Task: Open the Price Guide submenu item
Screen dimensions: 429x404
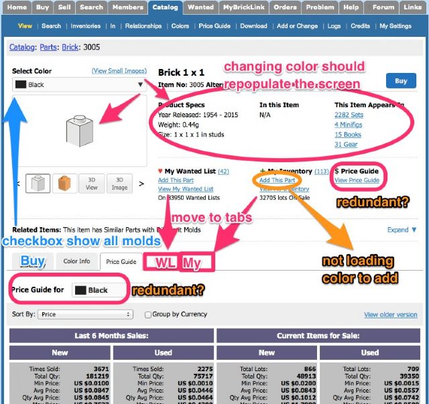Action: [x=215, y=26]
